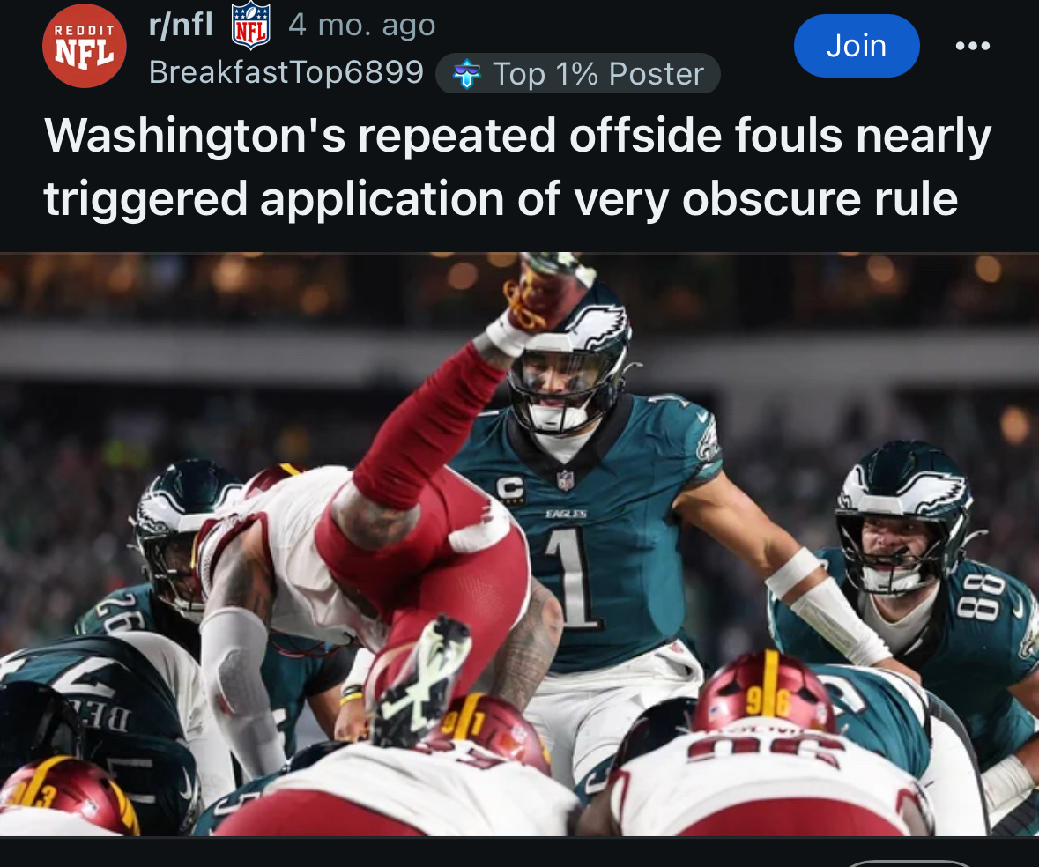1039x867 pixels.
Task: Open the Reddit NFL community avatar
Action: tap(84, 46)
